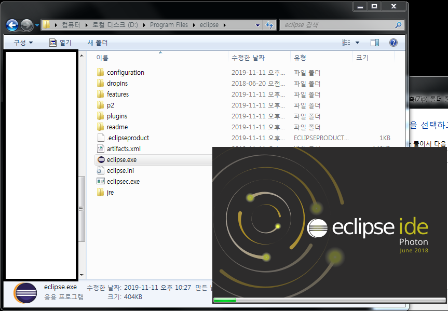Click the dropins folder name
Image resolution: width=448 pixels, height=311 pixels.
pos(117,84)
